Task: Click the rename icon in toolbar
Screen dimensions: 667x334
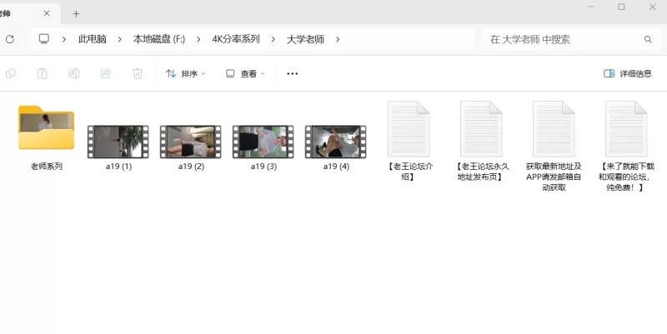Action: (74, 73)
